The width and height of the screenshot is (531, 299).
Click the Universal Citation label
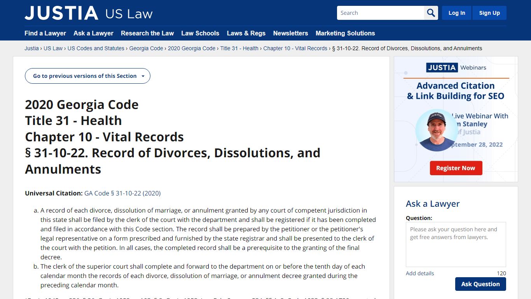pos(54,193)
